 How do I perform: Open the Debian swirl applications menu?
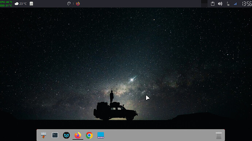pyautogui.click(x=69, y=4)
